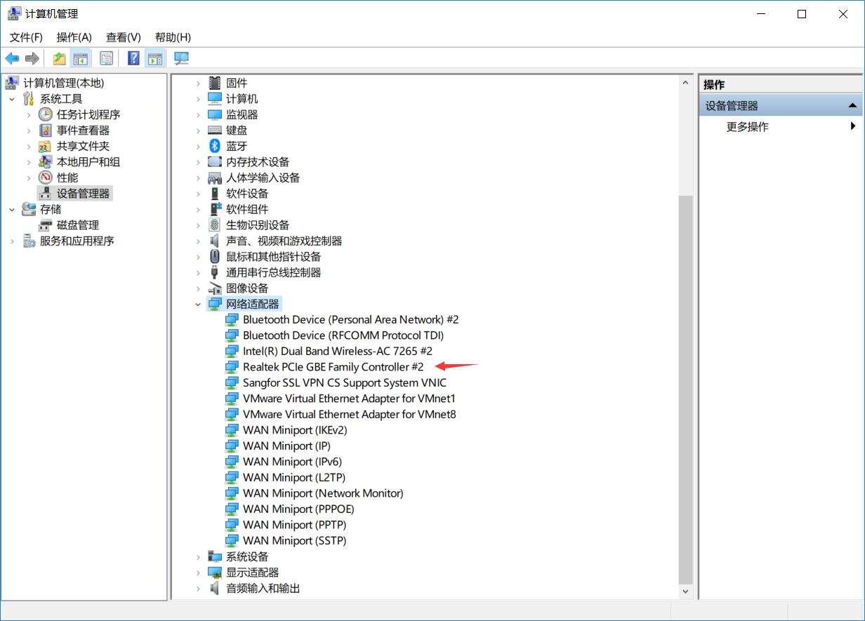Open the 帮助(H) menu
Image resolution: width=865 pixels, height=621 pixels.
[173, 37]
